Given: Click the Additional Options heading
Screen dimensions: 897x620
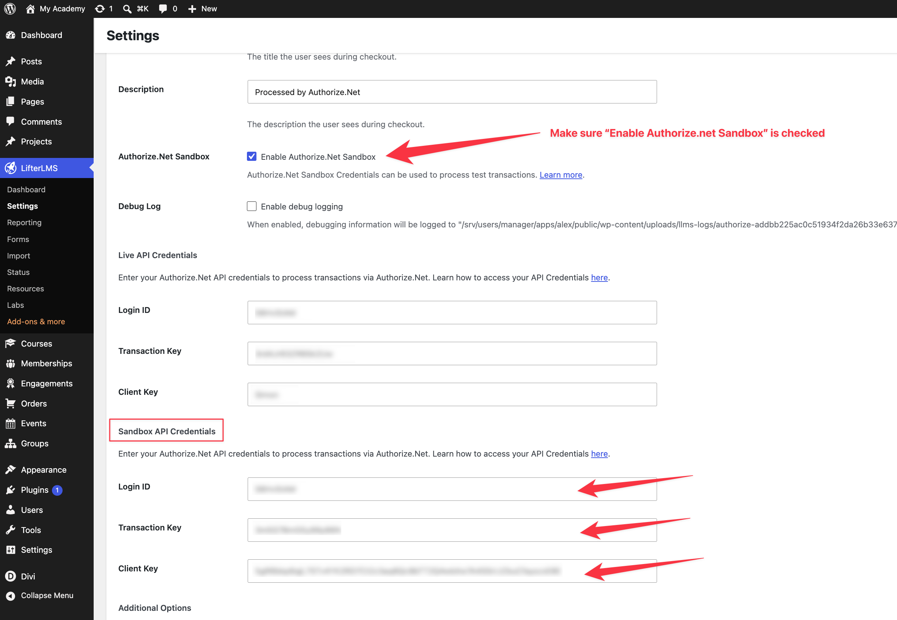Looking at the screenshot, I should point(155,608).
